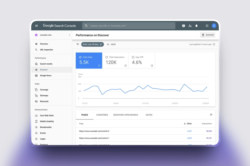Screen dimensions: 250x166
Task: Click the Breadcrumbs layers icon
Action: (36, 127)
